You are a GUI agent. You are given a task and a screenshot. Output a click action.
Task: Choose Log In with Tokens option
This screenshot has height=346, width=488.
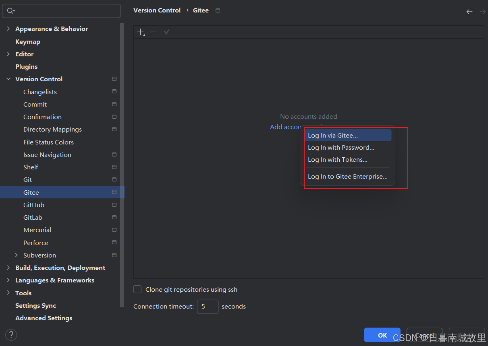tap(347, 159)
